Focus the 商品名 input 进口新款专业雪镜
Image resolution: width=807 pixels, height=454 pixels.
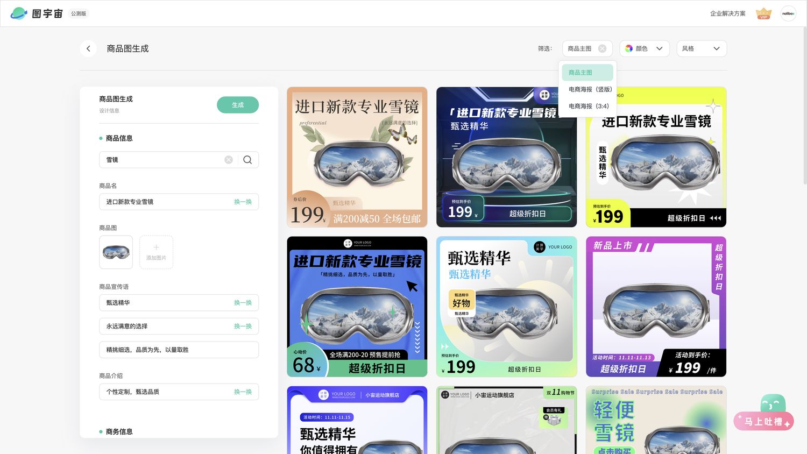[179, 202]
